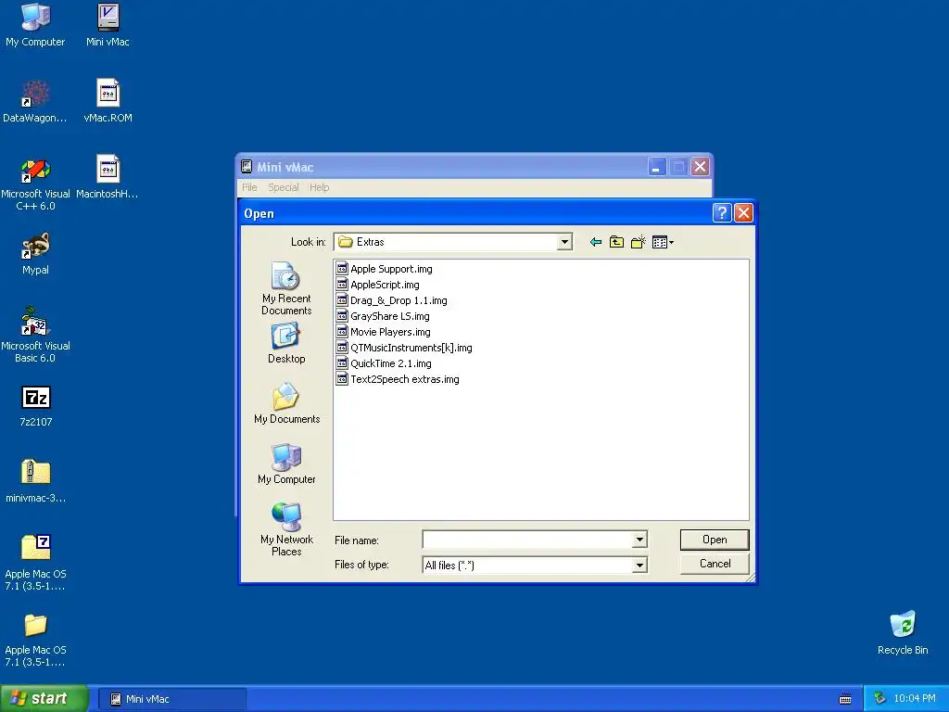The width and height of the screenshot is (949, 712).
Task: Close the Mini vMac window
Action: pyautogui.click(x=701, y=167)
